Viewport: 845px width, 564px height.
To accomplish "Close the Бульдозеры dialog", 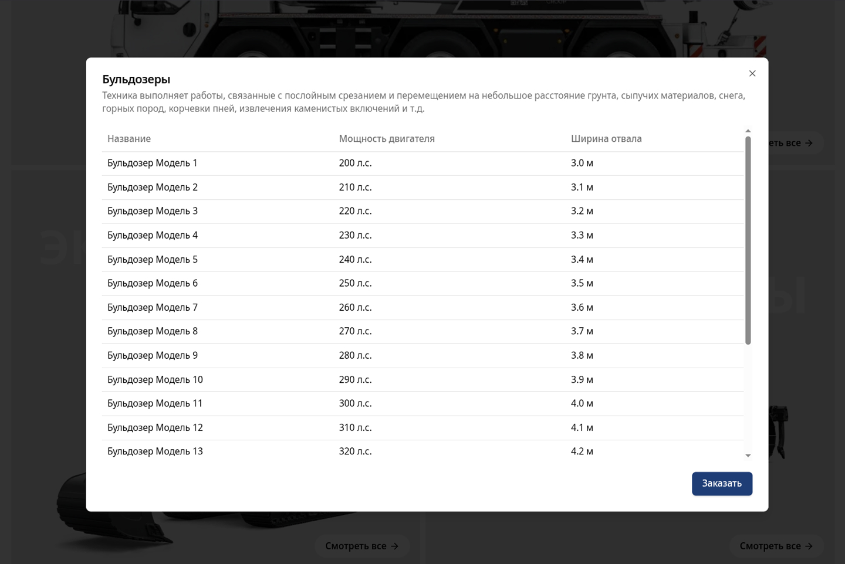I will pos(752,73).
